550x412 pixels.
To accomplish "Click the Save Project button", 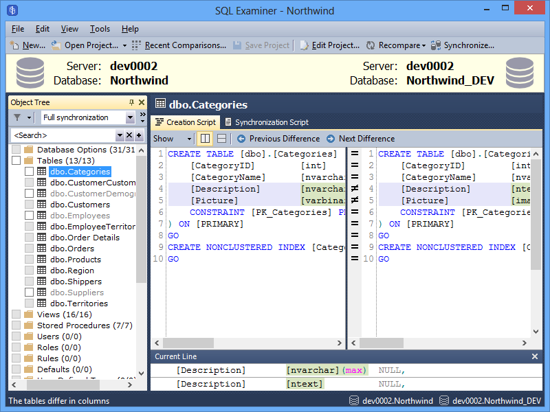I will 262,45.
